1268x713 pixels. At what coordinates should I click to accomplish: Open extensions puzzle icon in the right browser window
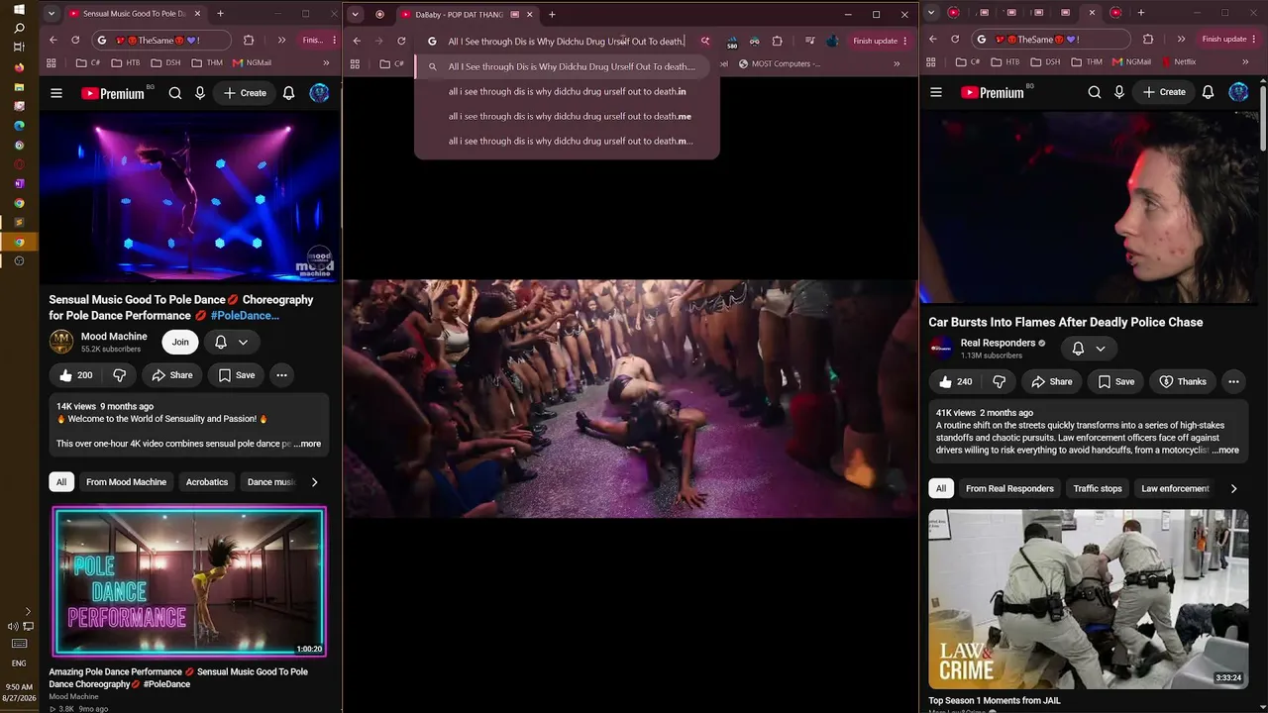(x=1148, y=40)
